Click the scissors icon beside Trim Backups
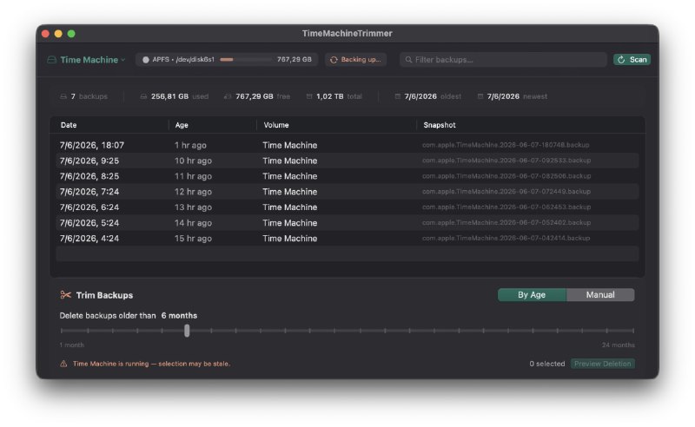This screenshot has width=695, height=427. tap(66, 295)
